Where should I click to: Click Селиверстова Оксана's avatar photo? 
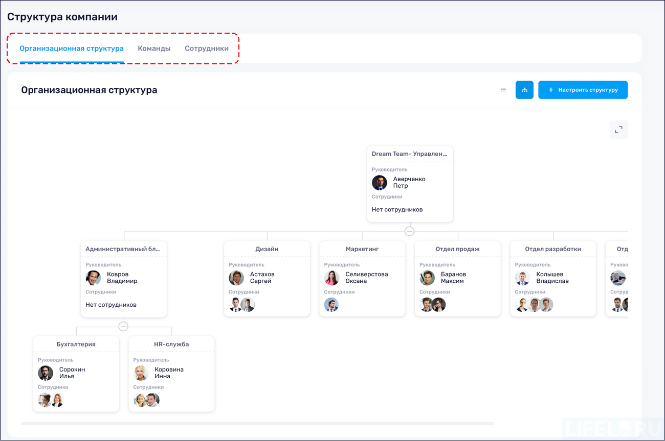pyautogui.click(x=331, y=278)
